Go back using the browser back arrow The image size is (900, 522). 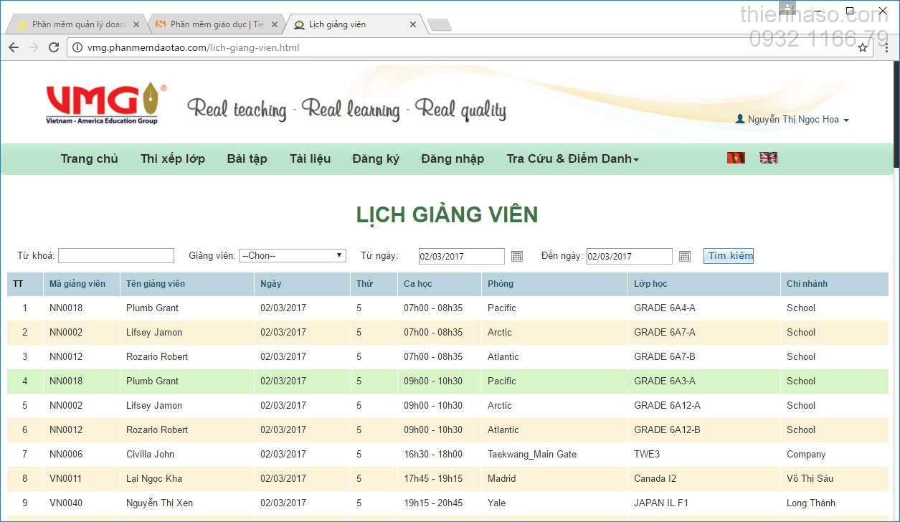point(14,47)
